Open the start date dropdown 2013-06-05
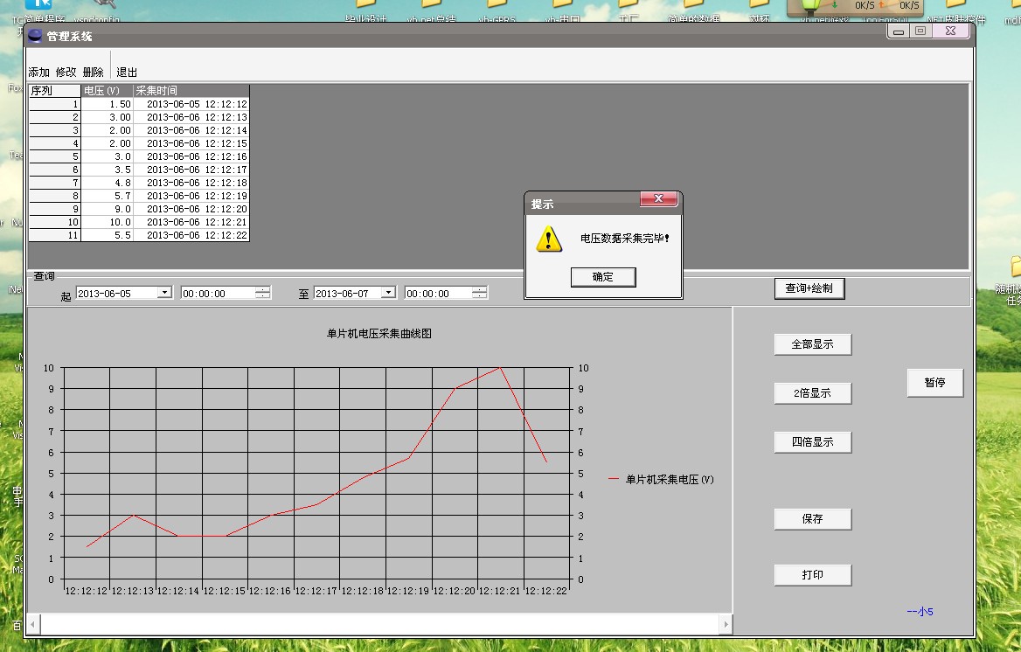The width and height of the screenshot is (1021, 652). (164, 293)
